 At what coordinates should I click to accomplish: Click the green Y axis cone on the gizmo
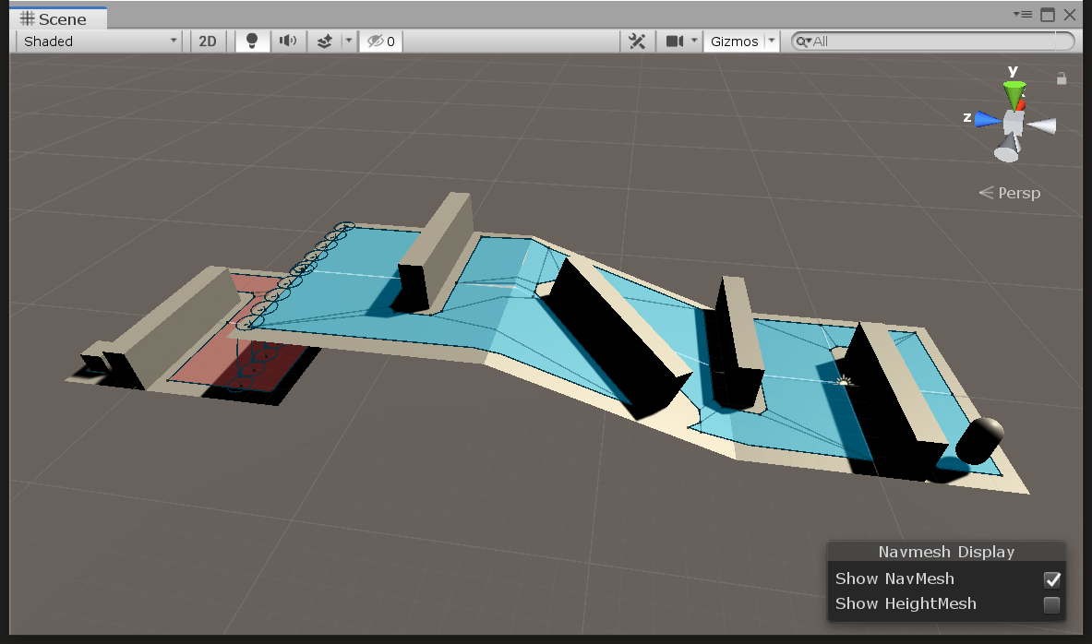tap(1014, 92)
